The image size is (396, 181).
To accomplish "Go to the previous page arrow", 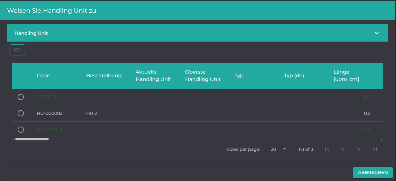I will point(343,149).
